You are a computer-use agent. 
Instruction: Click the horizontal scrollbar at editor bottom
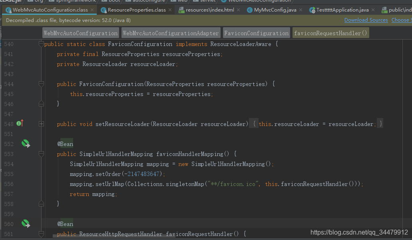click(114, 236)
